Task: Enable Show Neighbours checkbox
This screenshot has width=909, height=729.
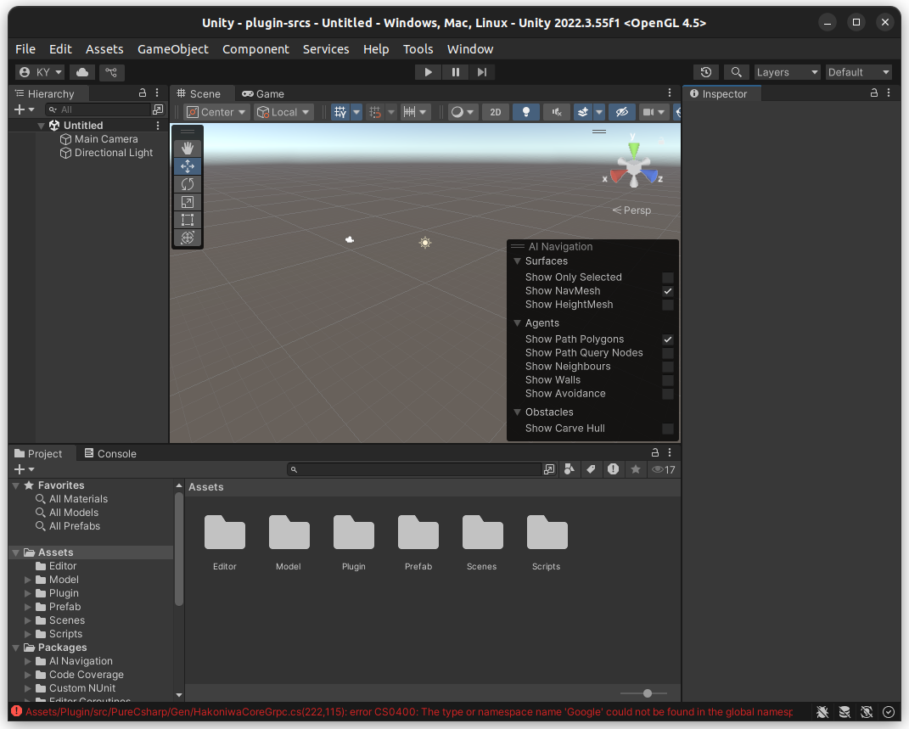Action: pos(668,367)
